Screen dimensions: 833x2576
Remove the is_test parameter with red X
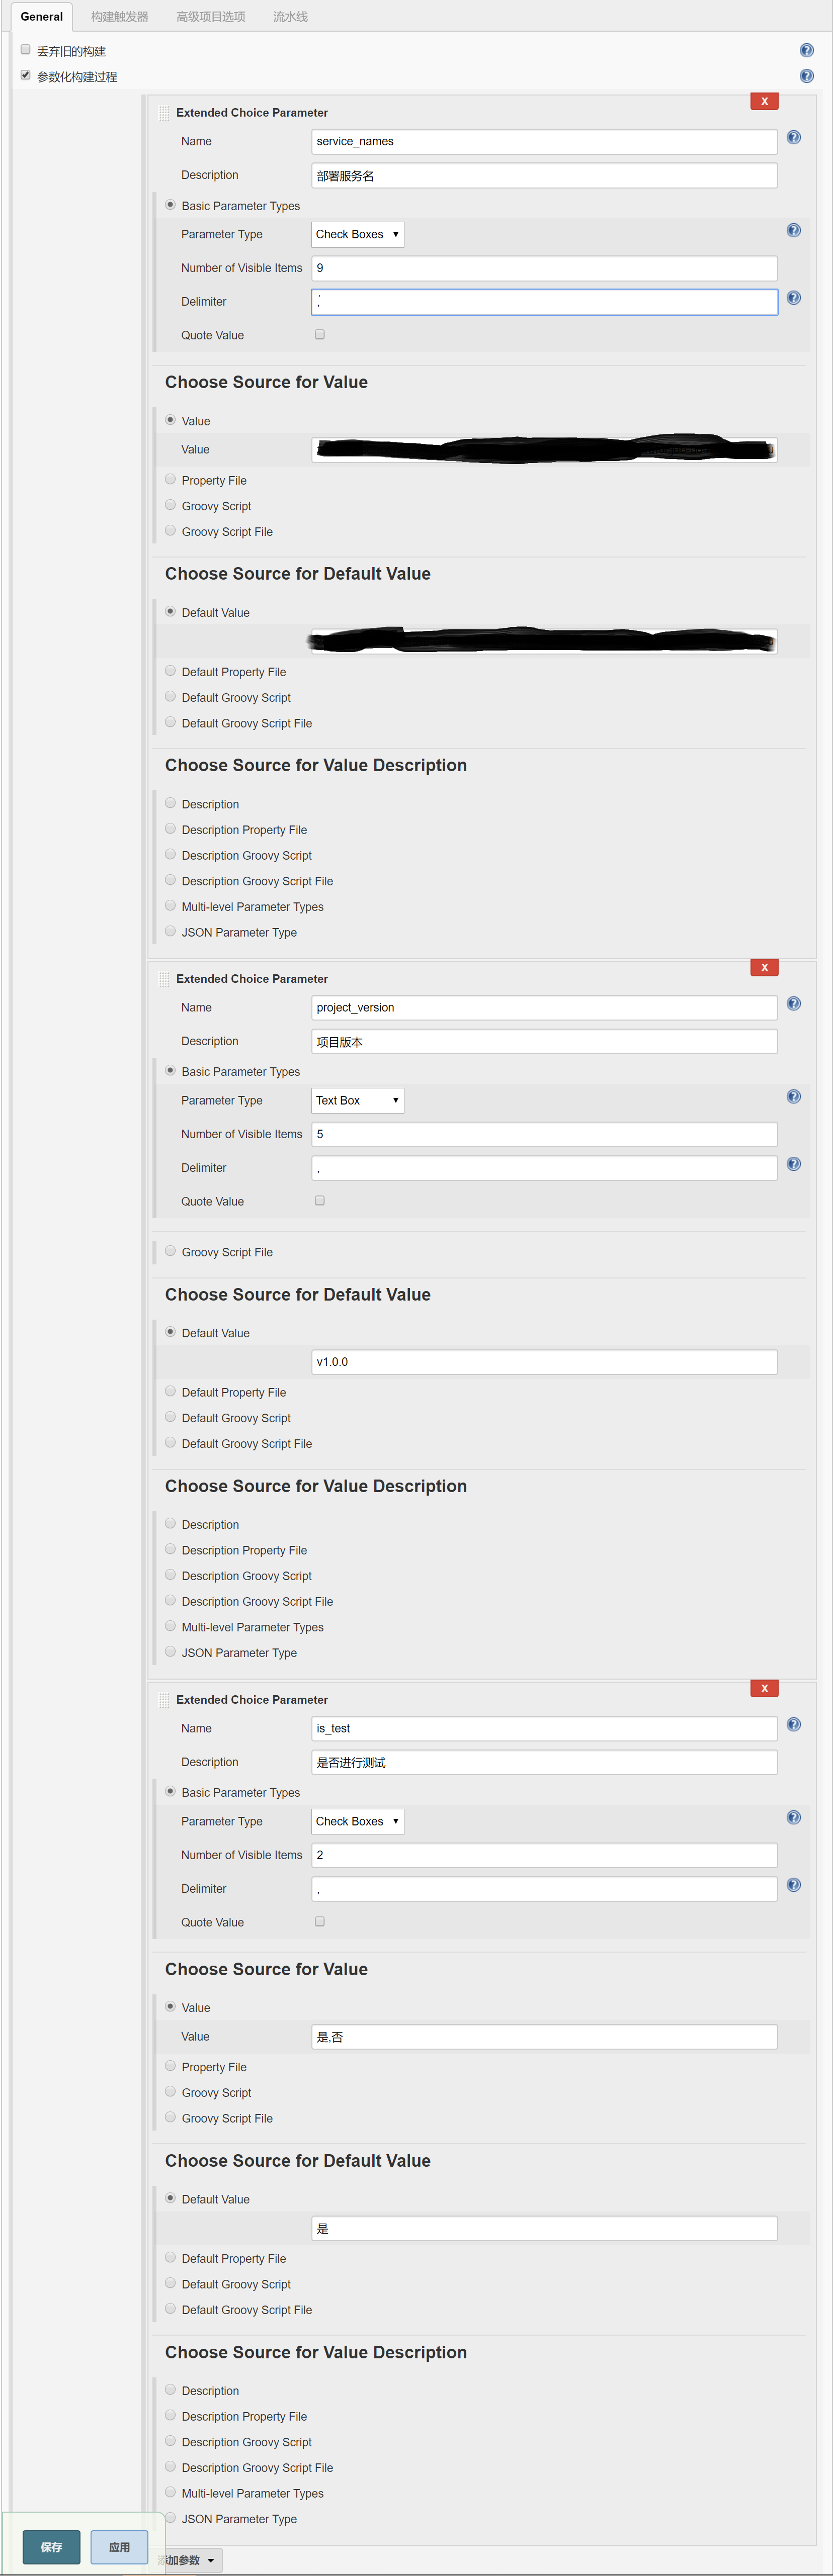click(x=764, y=1688)
